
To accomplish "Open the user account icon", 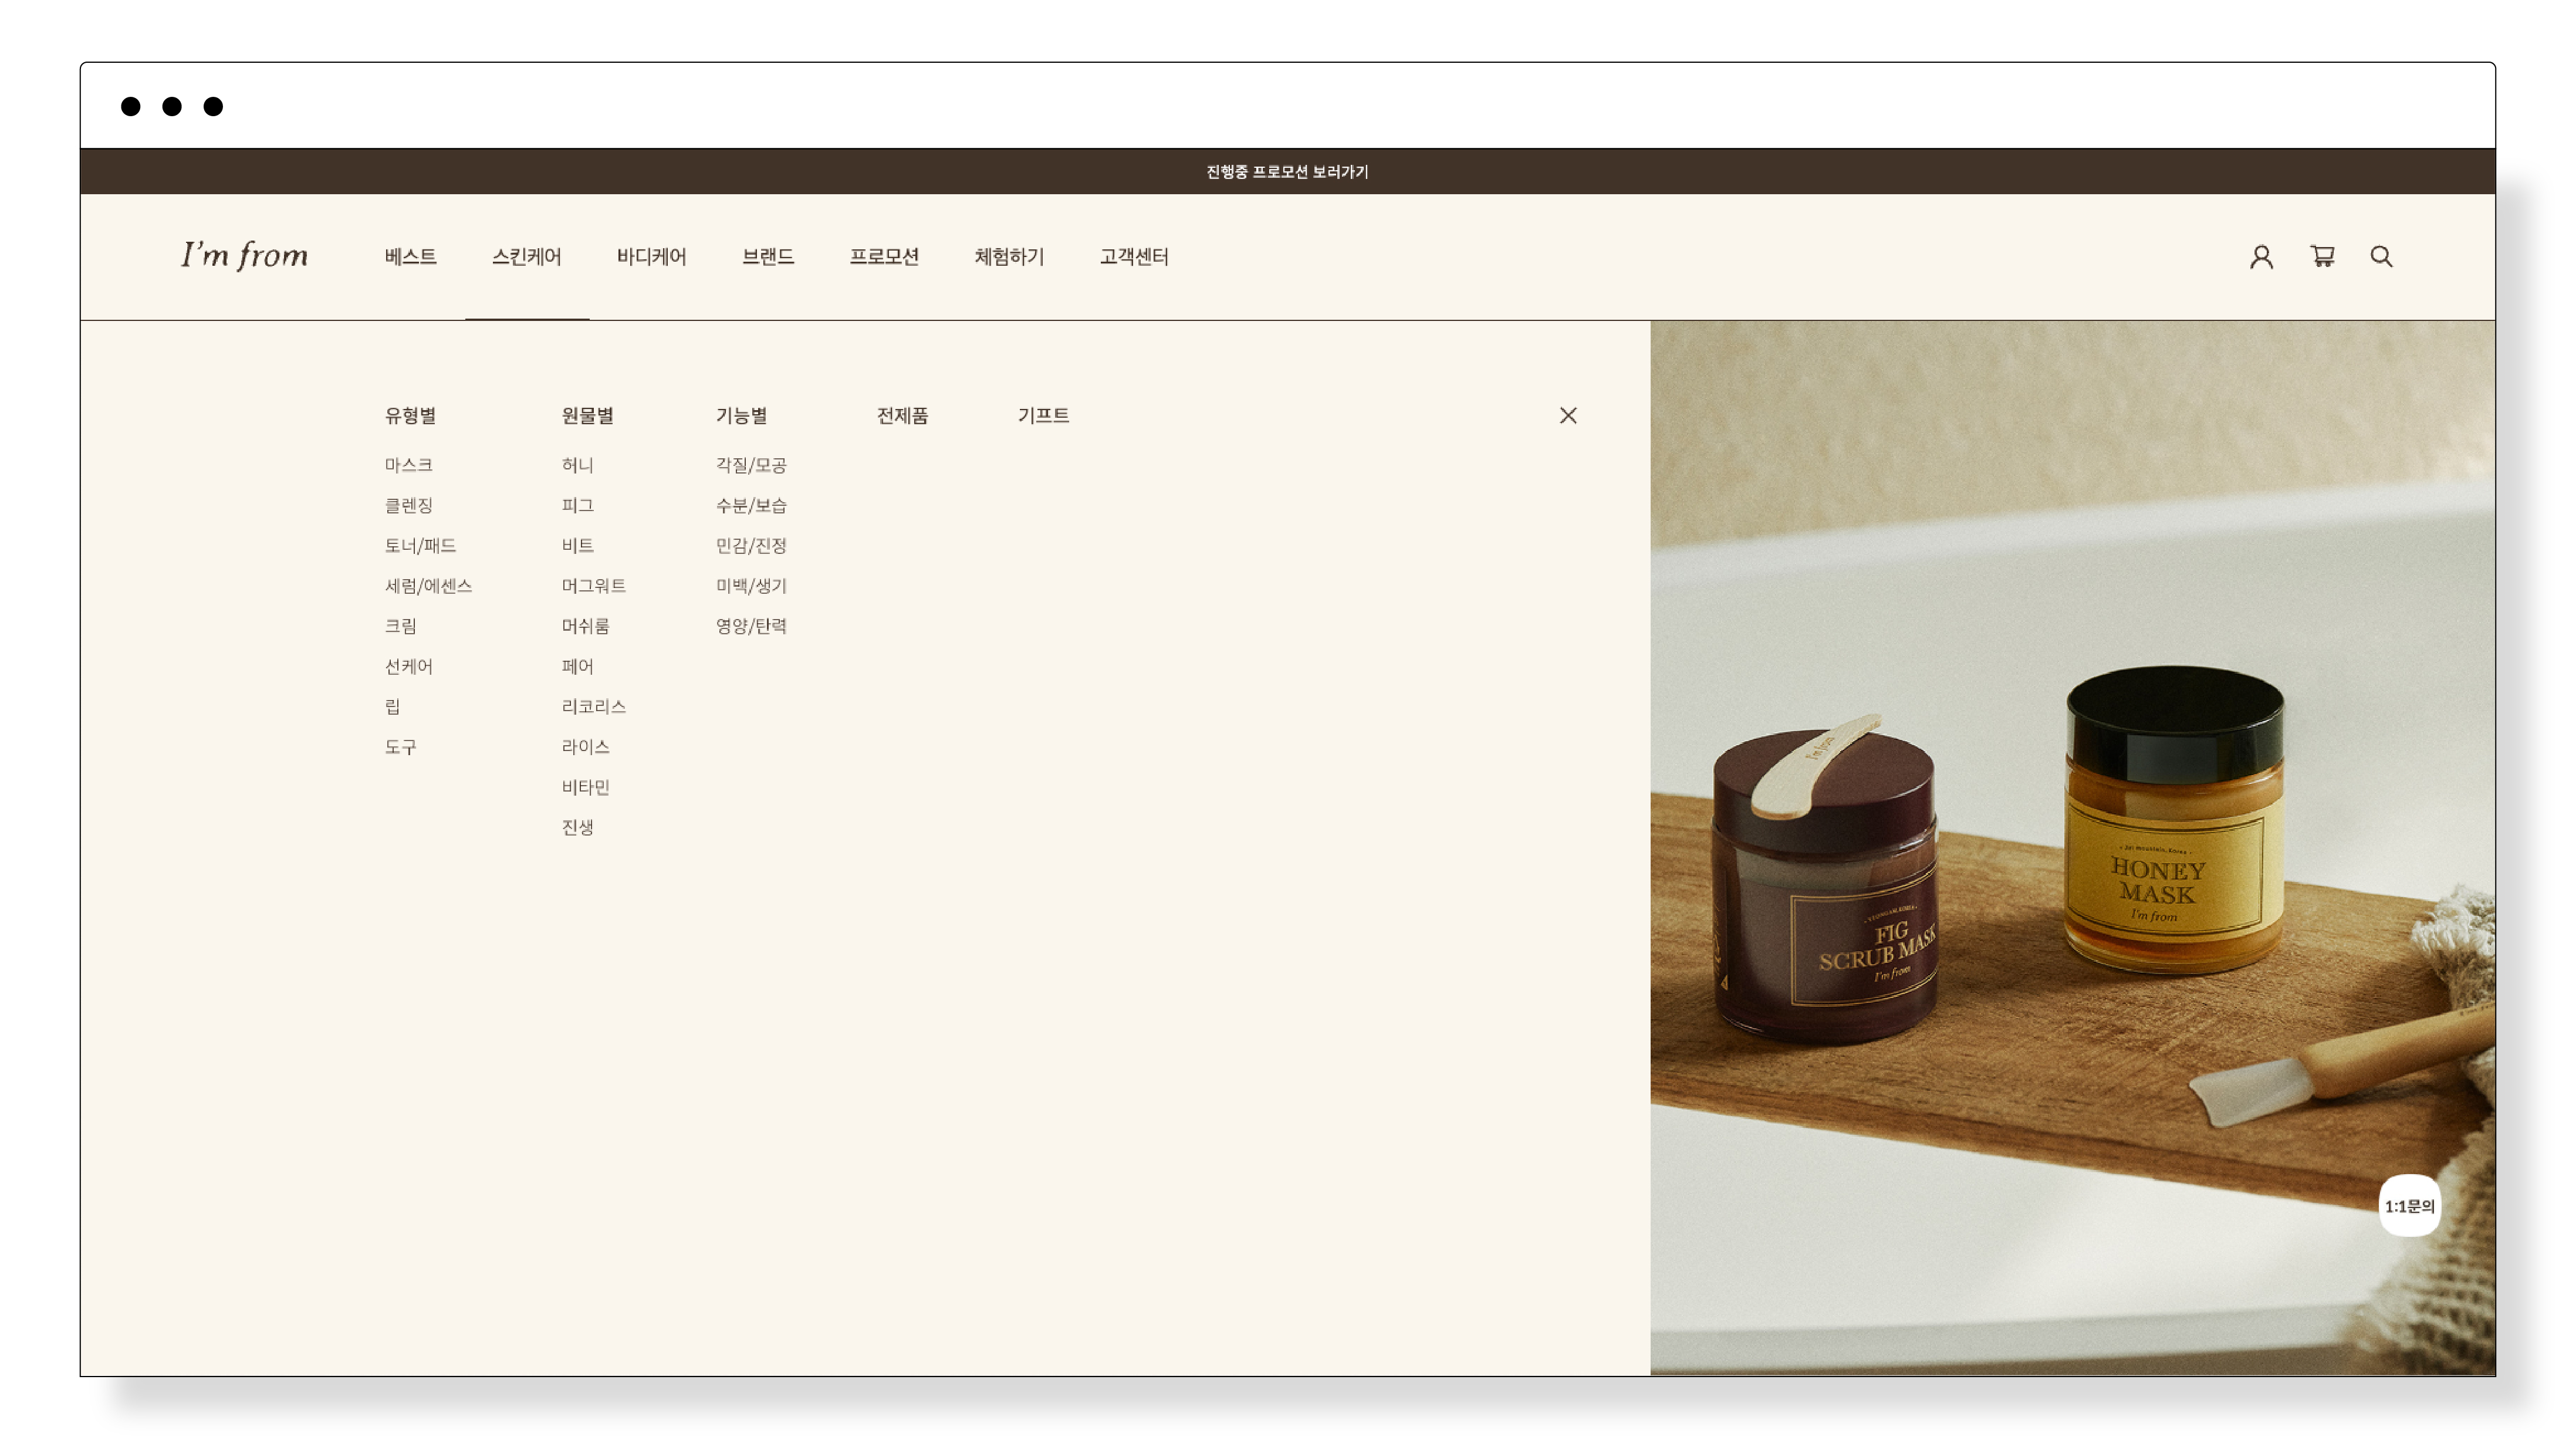I will (2261, 257).
